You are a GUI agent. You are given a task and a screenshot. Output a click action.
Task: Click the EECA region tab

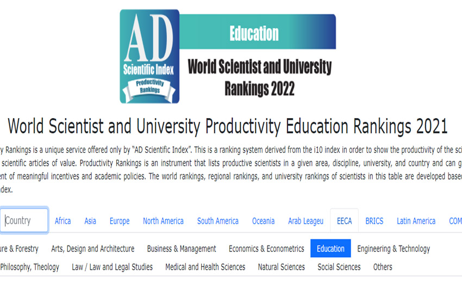[344, 221]
